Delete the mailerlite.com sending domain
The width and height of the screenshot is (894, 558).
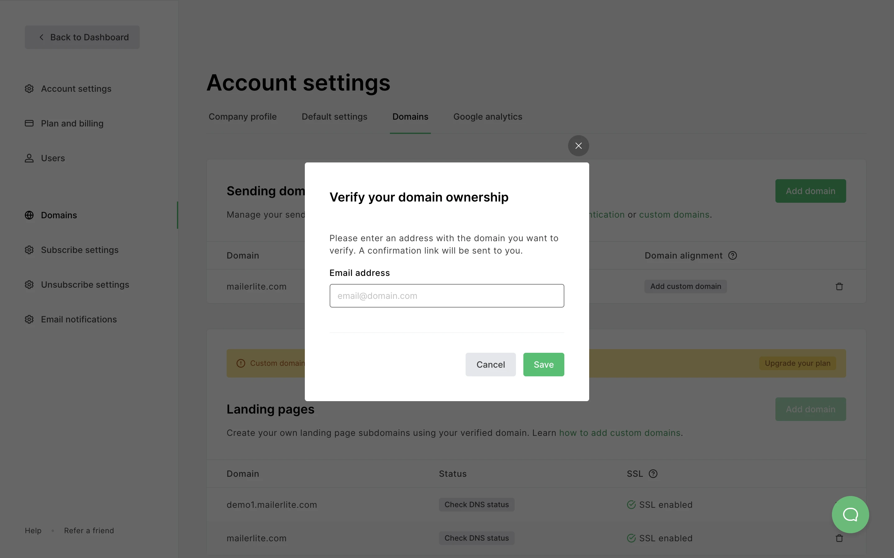(839, 286)
